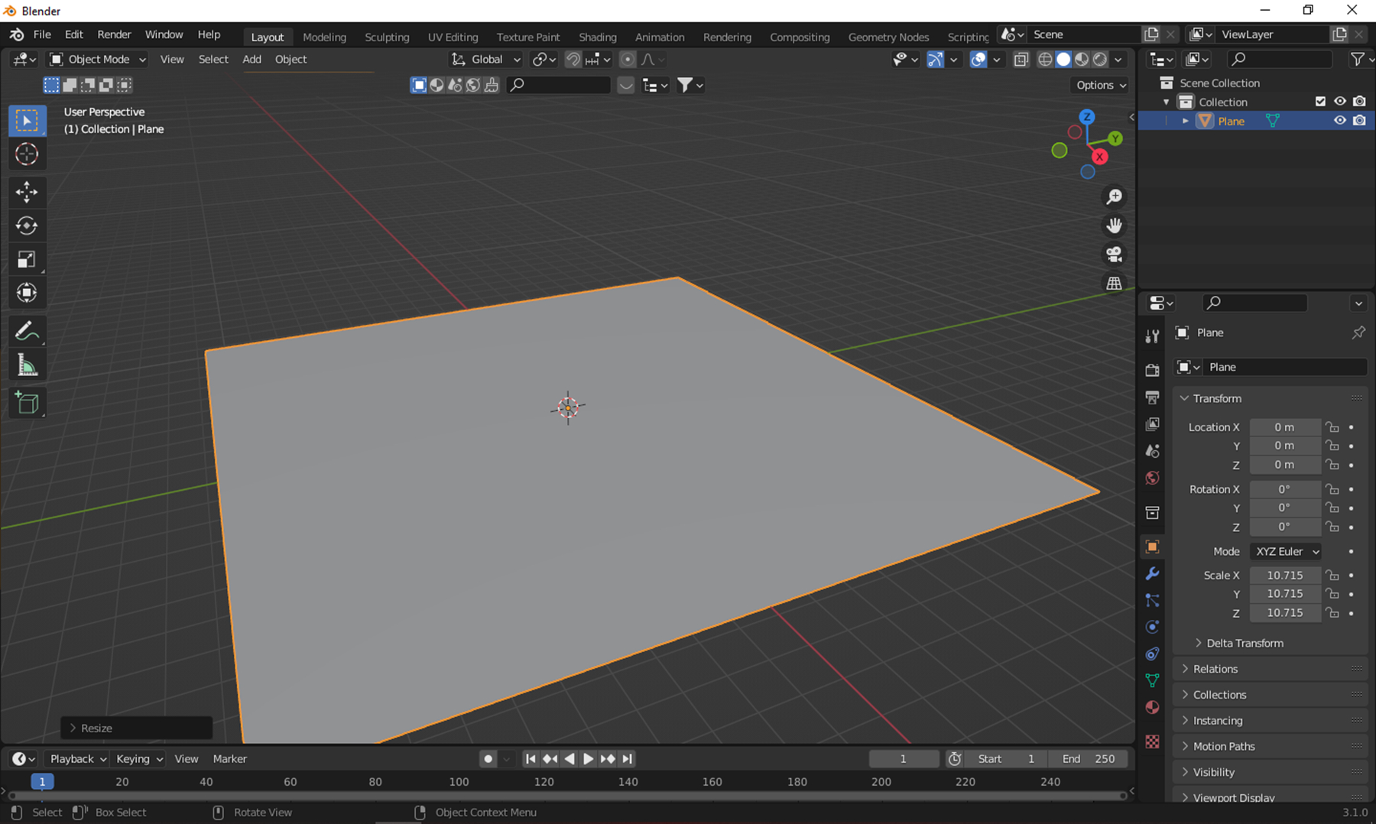Select the Measure tool
Screen dimensions: 1376x824
(x=27, y=365)
